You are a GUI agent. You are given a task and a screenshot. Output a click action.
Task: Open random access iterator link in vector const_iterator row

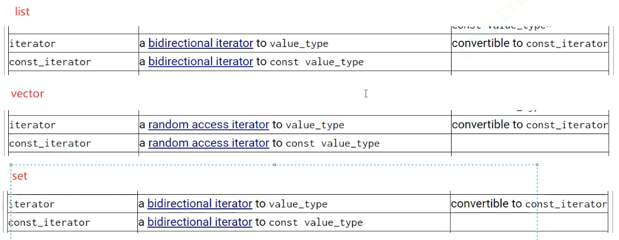pyautogui.click(x=209, y=143)
